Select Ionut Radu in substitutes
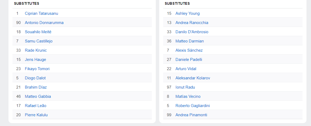 (x=185, y=87)
